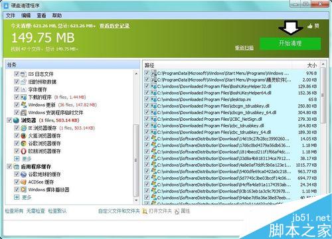This screenshot has width=332, height=239.
Task: Toggle checkbox for 17d6c0bd4379a56db636 row
Action: [x=147, y=145]
